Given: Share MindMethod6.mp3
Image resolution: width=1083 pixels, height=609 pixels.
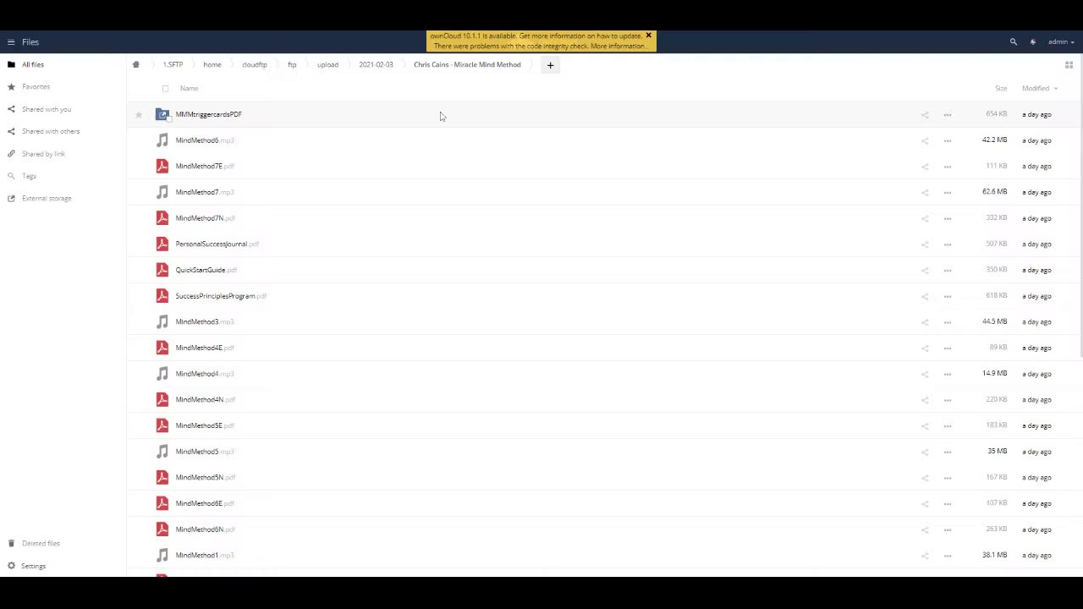Looking at the screenshot, I should point(925,140).
